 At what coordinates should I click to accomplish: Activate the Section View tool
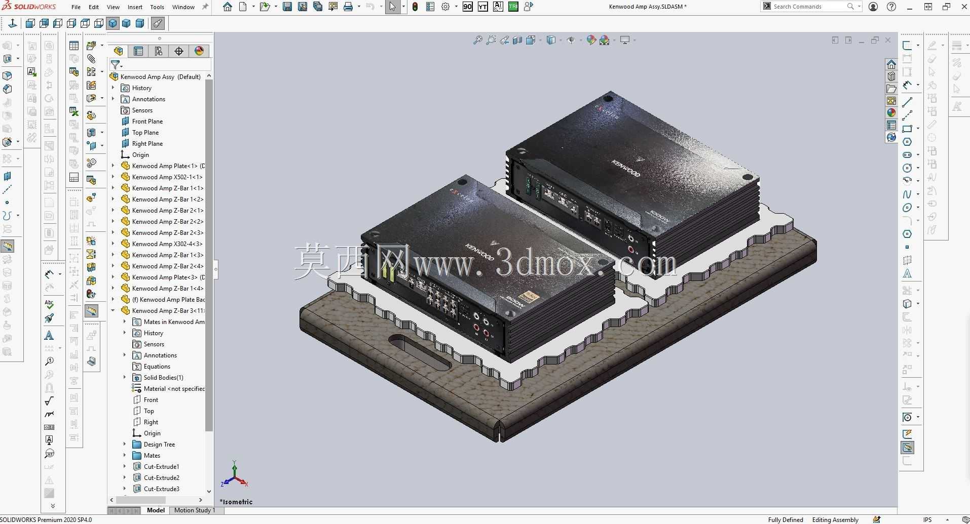click(x=517, y=41)
